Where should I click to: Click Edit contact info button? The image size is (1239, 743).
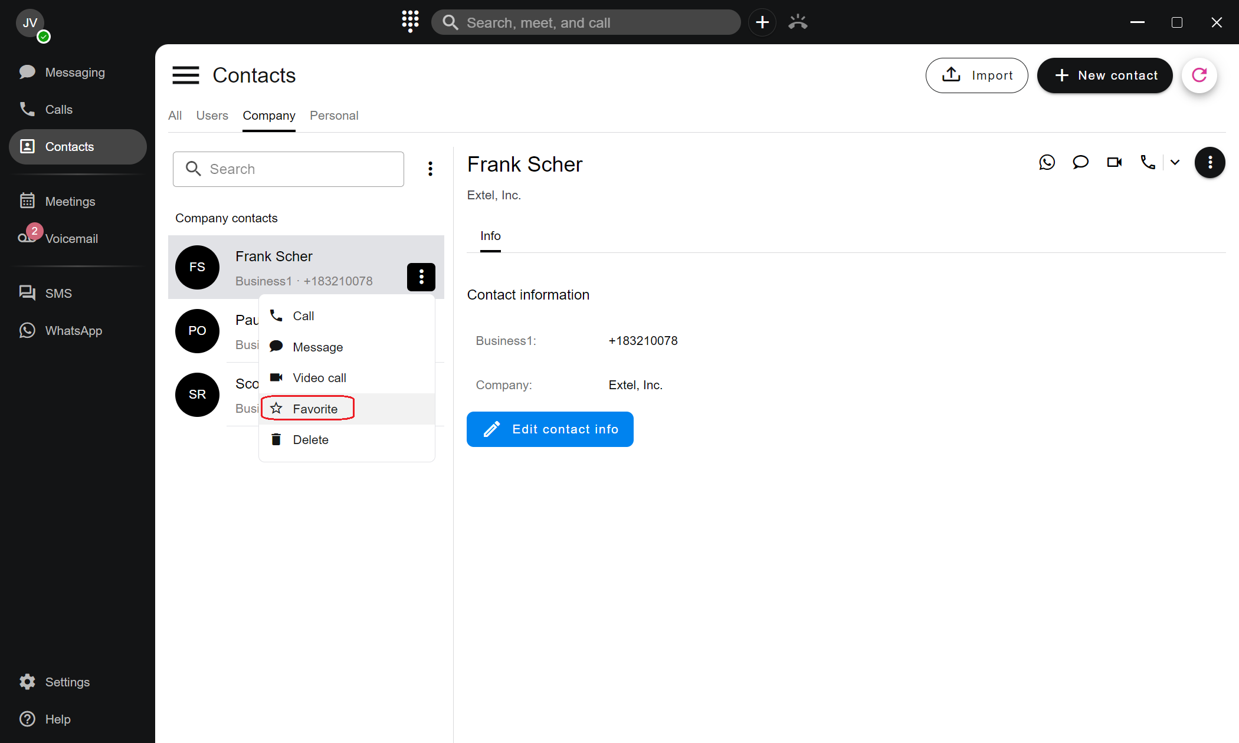tap(550, 429)
